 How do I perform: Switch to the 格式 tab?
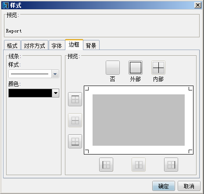pos(12,46)
